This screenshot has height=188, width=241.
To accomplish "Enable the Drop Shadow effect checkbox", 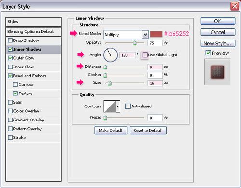I will coord(10,40).
